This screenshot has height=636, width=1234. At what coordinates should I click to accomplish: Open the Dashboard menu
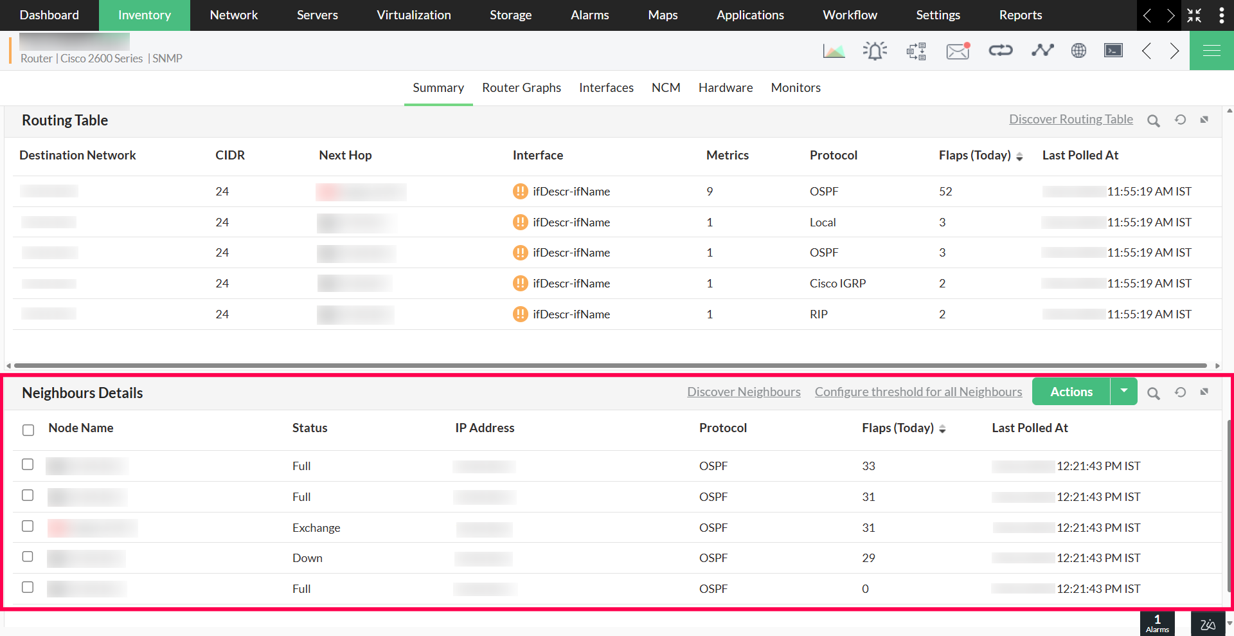(49, 15)
